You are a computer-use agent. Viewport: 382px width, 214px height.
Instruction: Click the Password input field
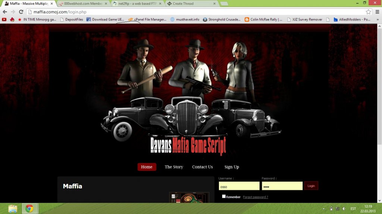(x=282, y=186)
